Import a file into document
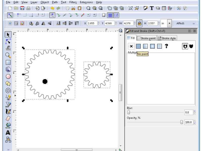This screenshot has width=202, height=151. pyautogui.click(x=37, y=8)
